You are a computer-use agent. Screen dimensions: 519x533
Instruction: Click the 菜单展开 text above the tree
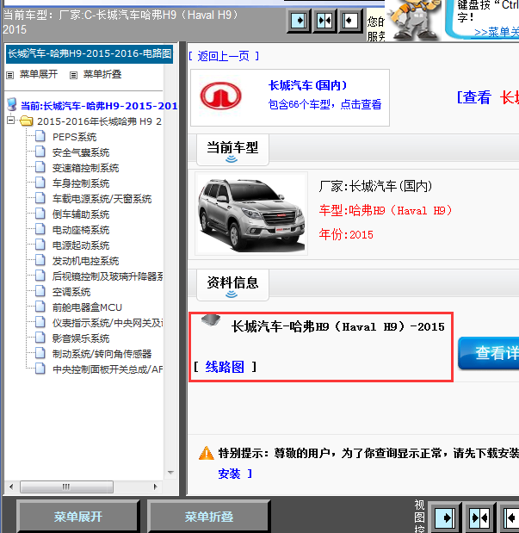pos(39,74)
